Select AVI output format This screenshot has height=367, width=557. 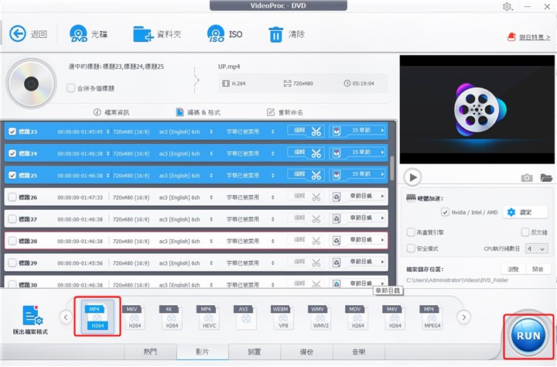(x=245, y=317)
